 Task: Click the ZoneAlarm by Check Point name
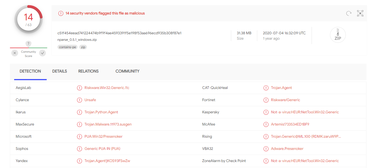[224, 161]
